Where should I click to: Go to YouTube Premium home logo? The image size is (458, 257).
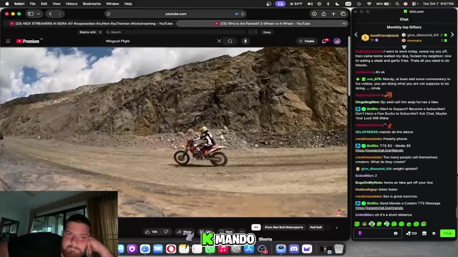click(x=28, y=41)
